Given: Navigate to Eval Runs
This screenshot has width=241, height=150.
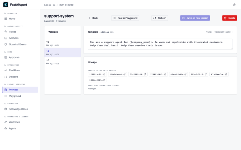Looking at the screenshot, I should pyautogui.click(x=20, y=70).
